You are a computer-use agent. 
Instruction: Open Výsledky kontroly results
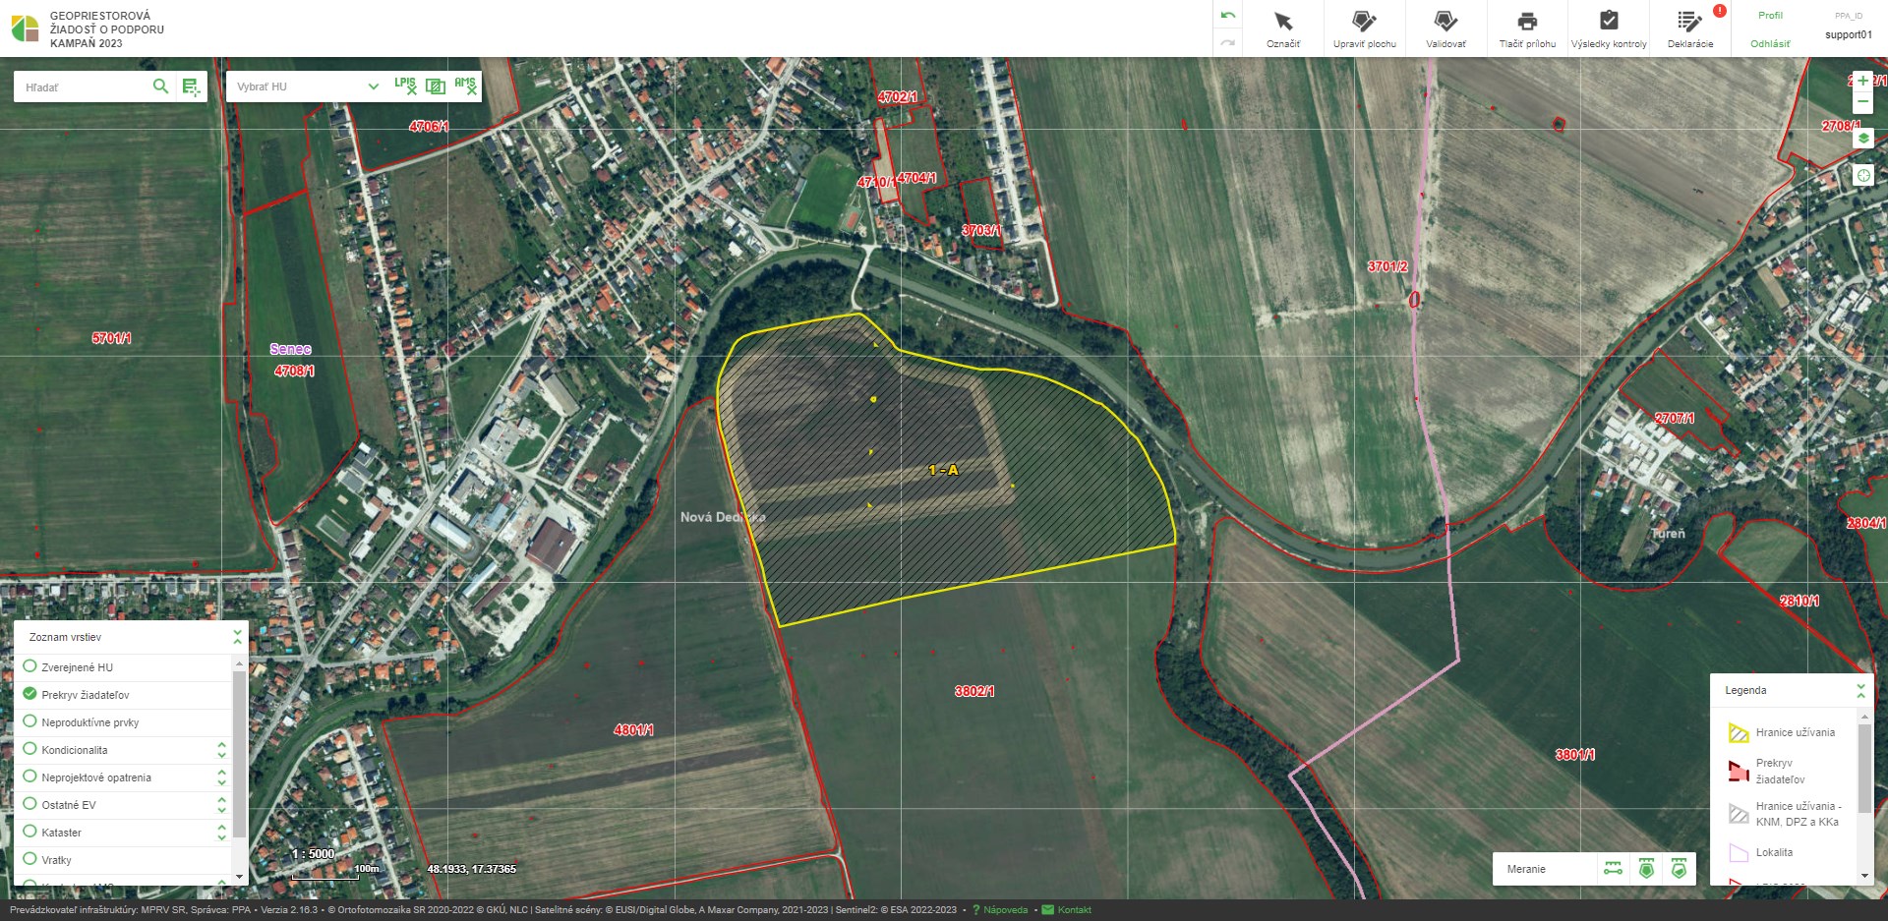(1609, 29)
